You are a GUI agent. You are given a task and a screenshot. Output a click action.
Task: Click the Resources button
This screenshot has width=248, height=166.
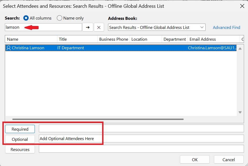point(20,149)
